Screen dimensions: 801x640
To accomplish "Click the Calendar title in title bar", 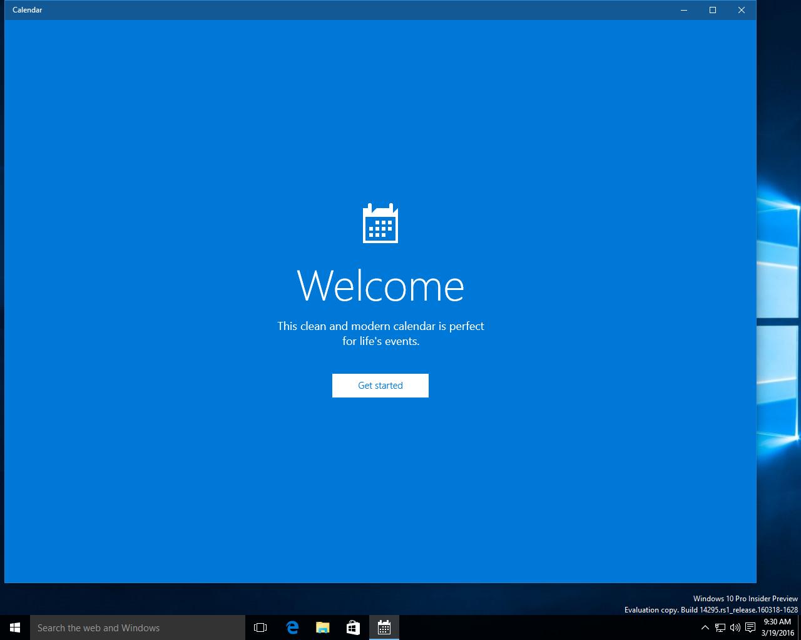I will (28, 10).
